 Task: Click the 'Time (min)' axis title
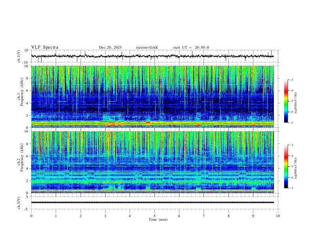(158, 219)
